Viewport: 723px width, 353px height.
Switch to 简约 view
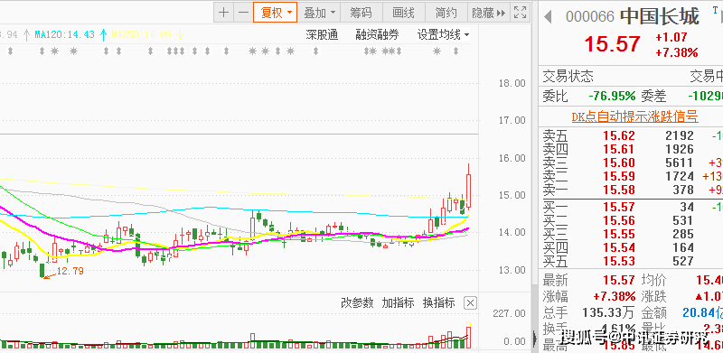coord(446,13)
